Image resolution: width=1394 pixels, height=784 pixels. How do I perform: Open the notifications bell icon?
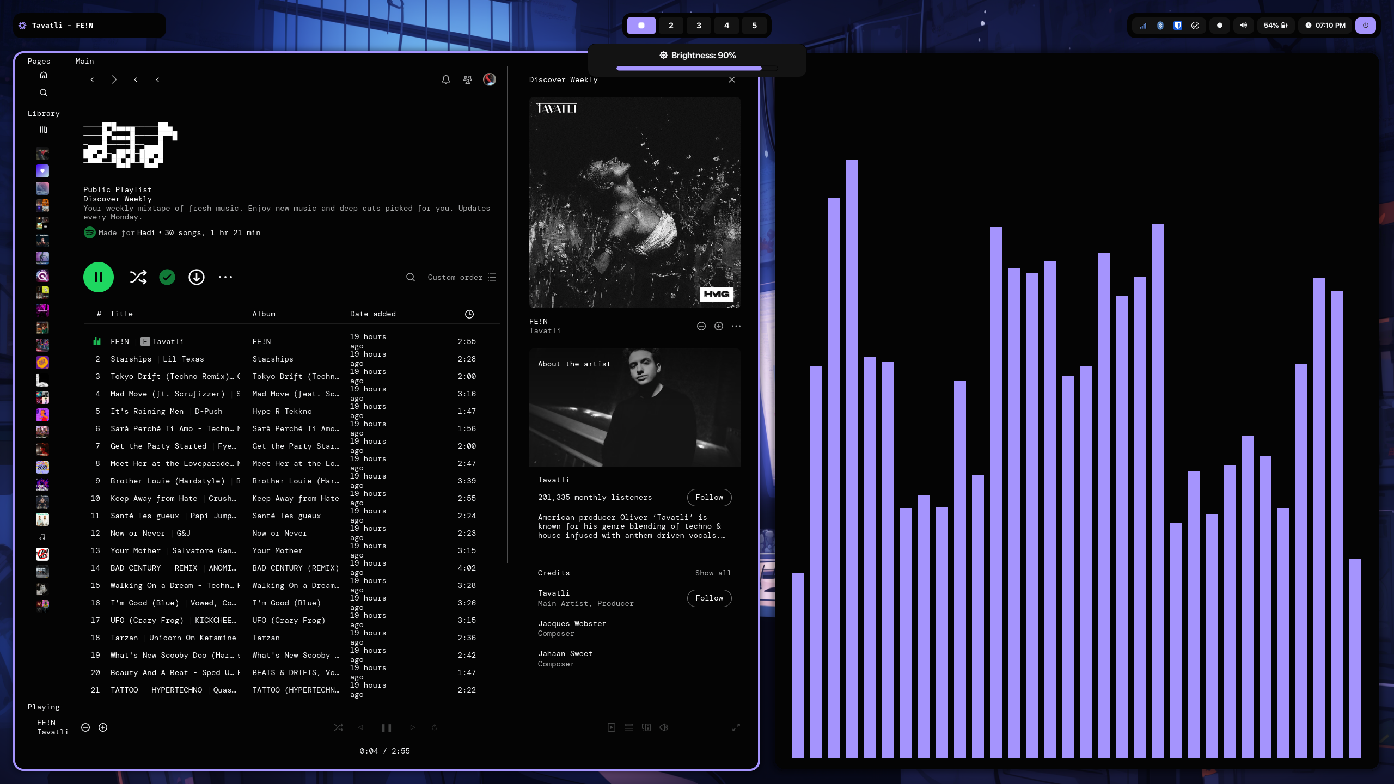pos(446,79)
